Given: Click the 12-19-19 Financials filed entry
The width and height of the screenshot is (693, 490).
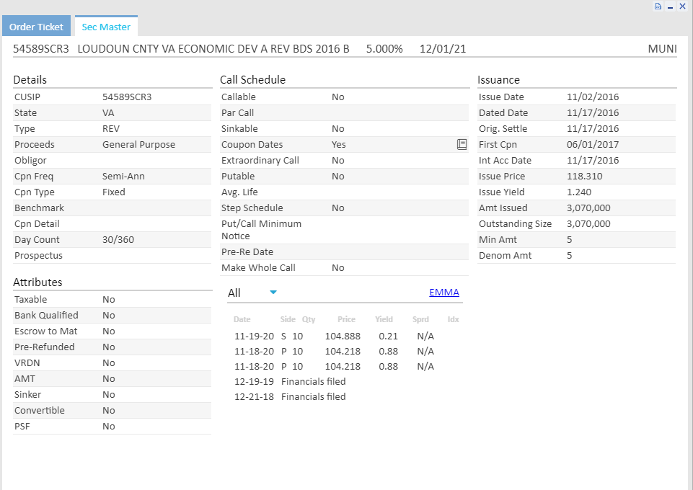Looking at the screenshot, I should click(290, 381).
